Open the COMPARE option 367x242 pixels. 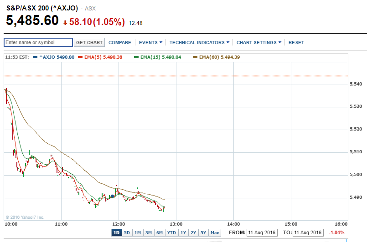pos(120,42)
